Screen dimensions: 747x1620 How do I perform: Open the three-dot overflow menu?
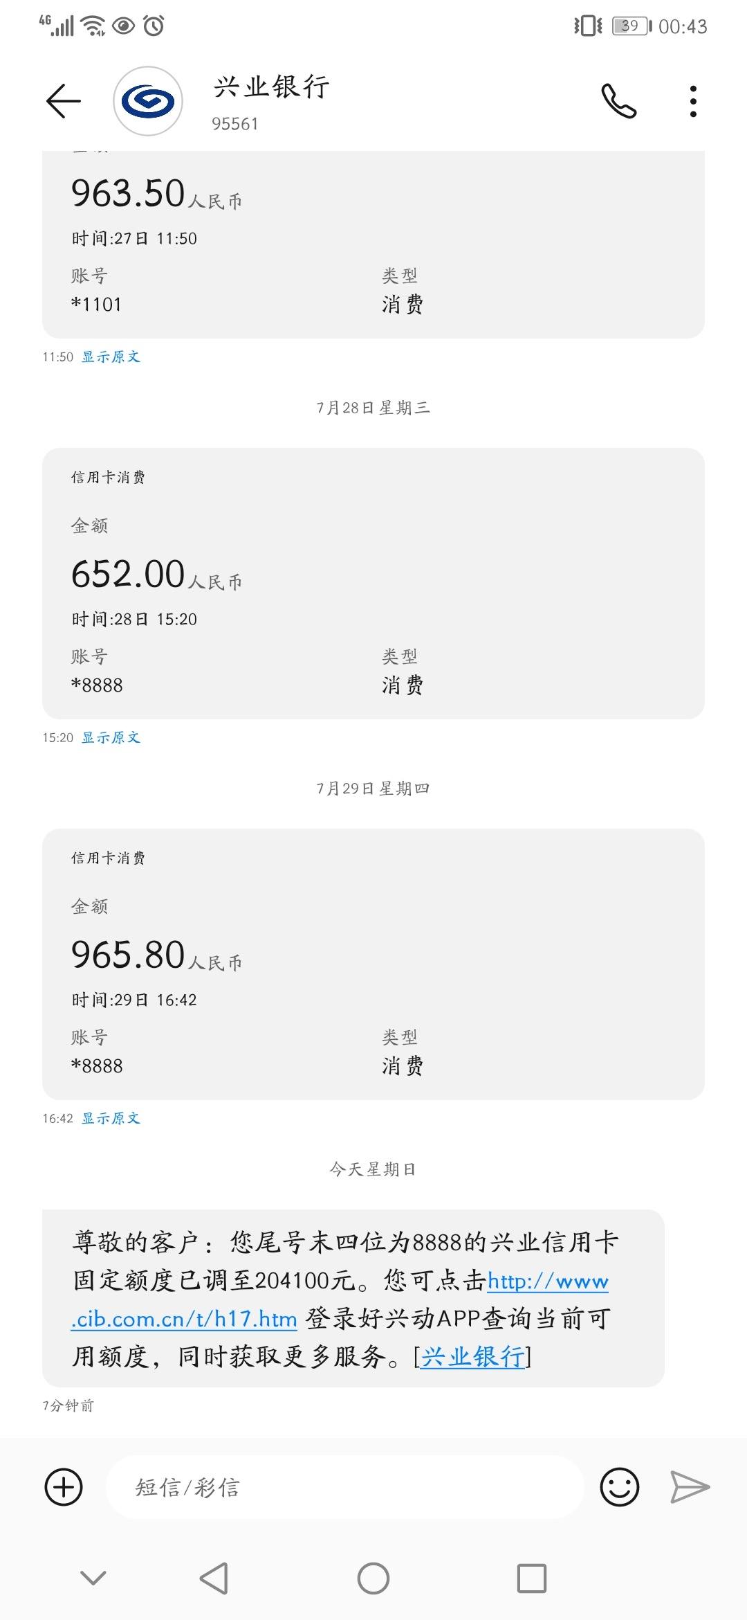[693, 101]
